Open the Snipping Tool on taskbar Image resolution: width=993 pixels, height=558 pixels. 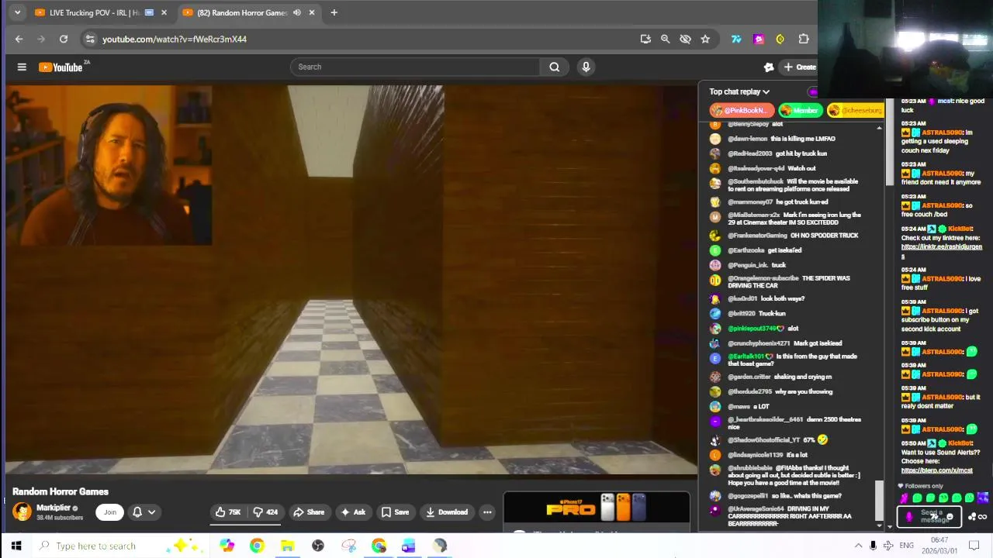point(348,546)
